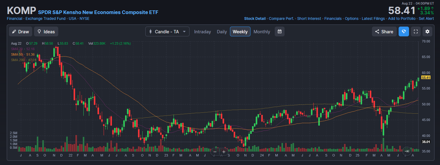Switch timeframe to Monthly
440x165 pixels.
tap(262, 32)
